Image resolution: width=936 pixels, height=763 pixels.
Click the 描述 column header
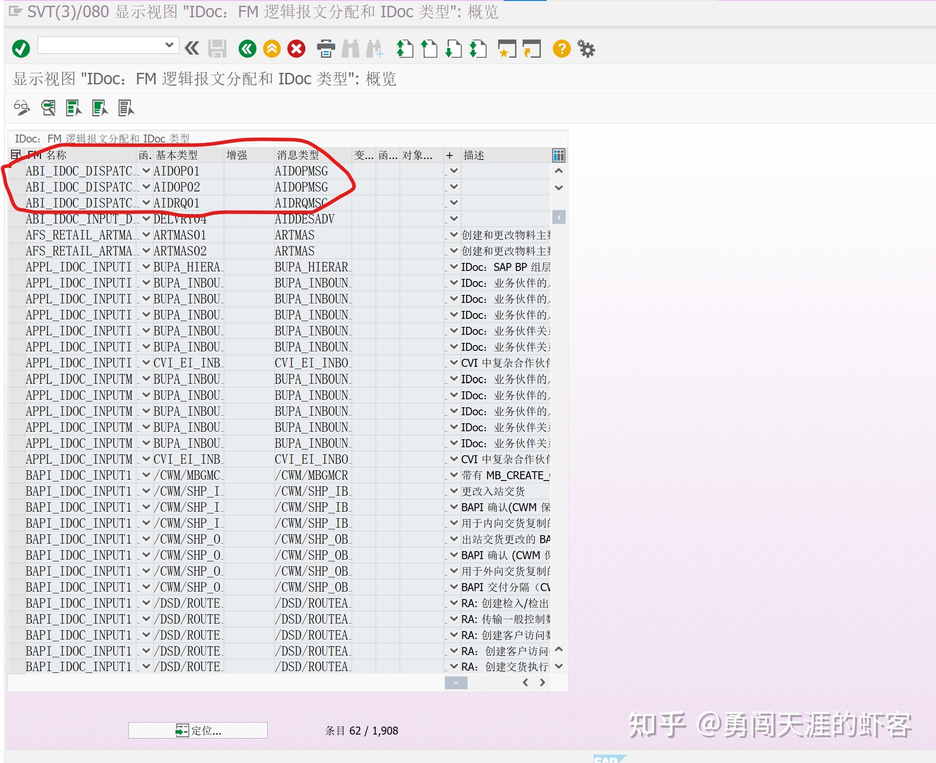coord(505,155)
